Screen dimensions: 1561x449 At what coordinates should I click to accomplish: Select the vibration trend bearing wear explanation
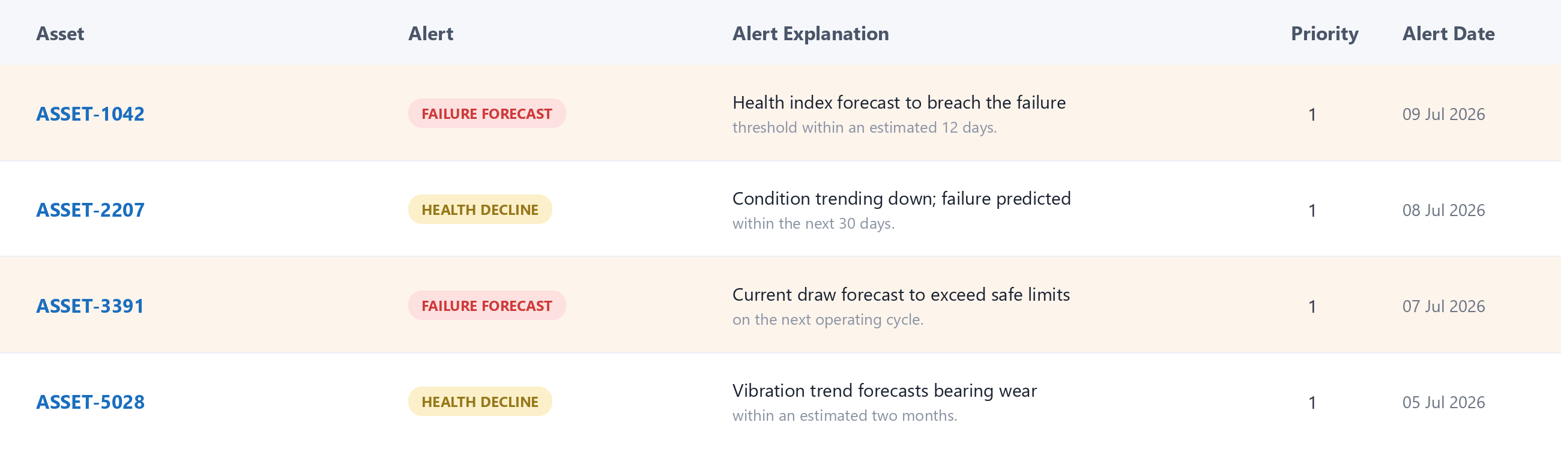[x=884, y=402]
